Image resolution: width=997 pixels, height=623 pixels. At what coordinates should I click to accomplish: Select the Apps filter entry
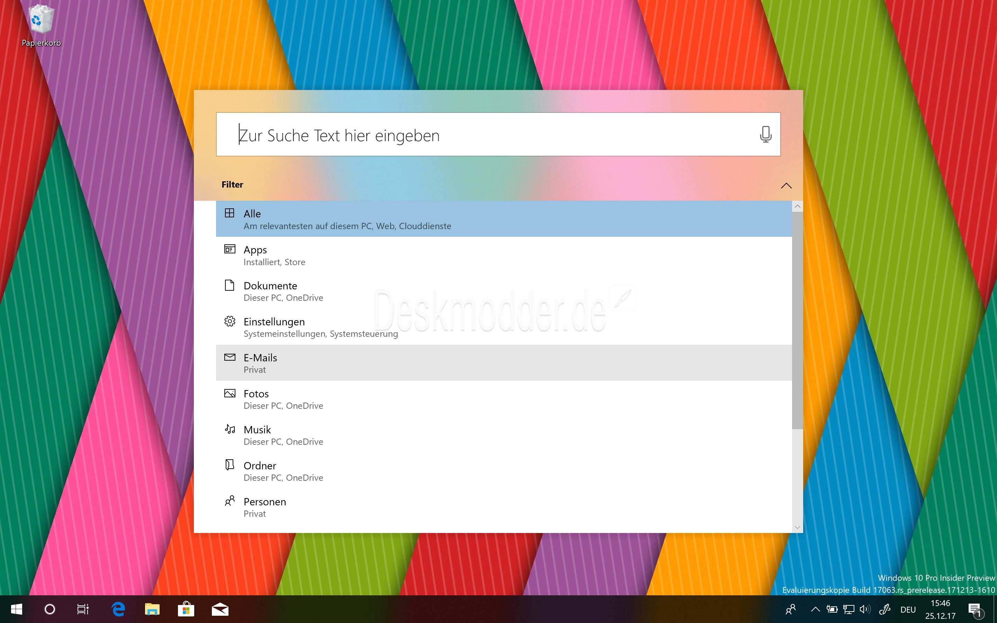[x=503, y=255]
